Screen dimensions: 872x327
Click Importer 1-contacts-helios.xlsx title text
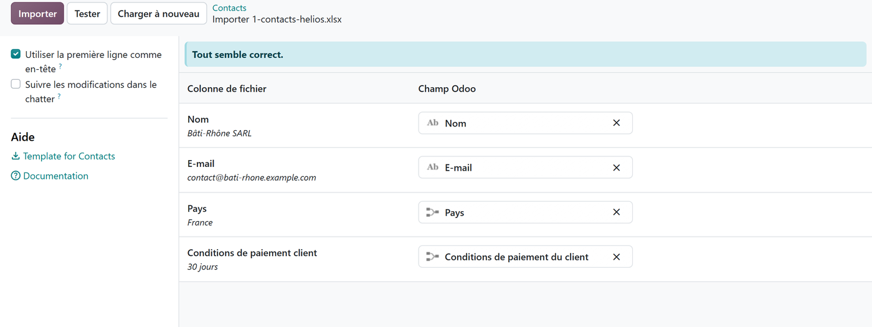pyautogui.click(x=277, y=19)
